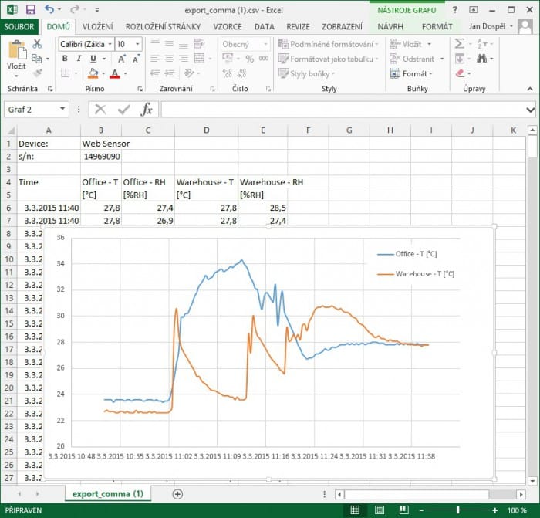Click the Cut scissors icon

[37, 44]
